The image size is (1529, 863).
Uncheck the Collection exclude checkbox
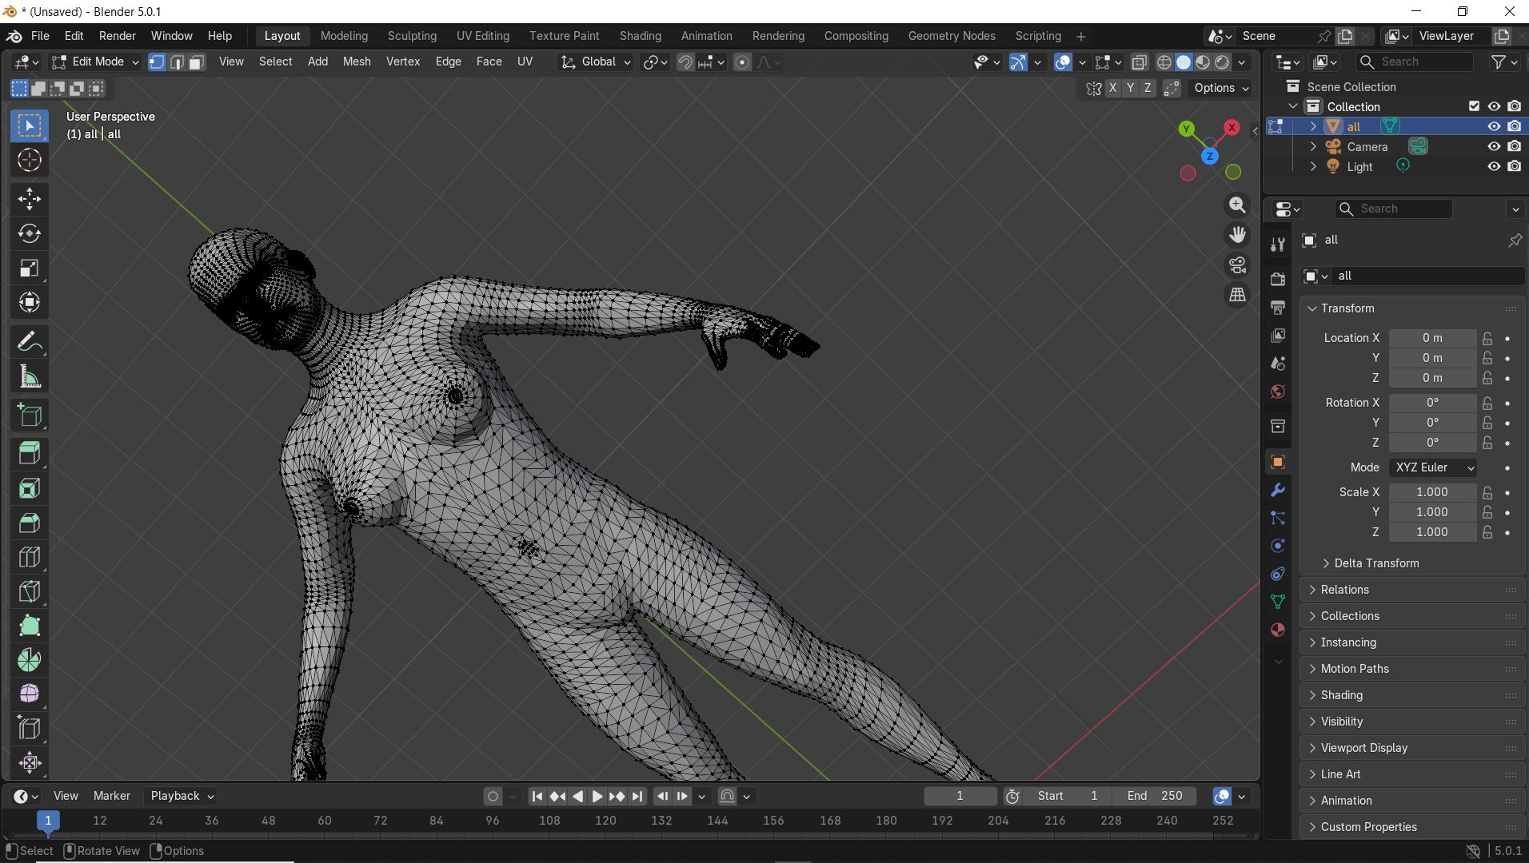tap(1474, 106)
